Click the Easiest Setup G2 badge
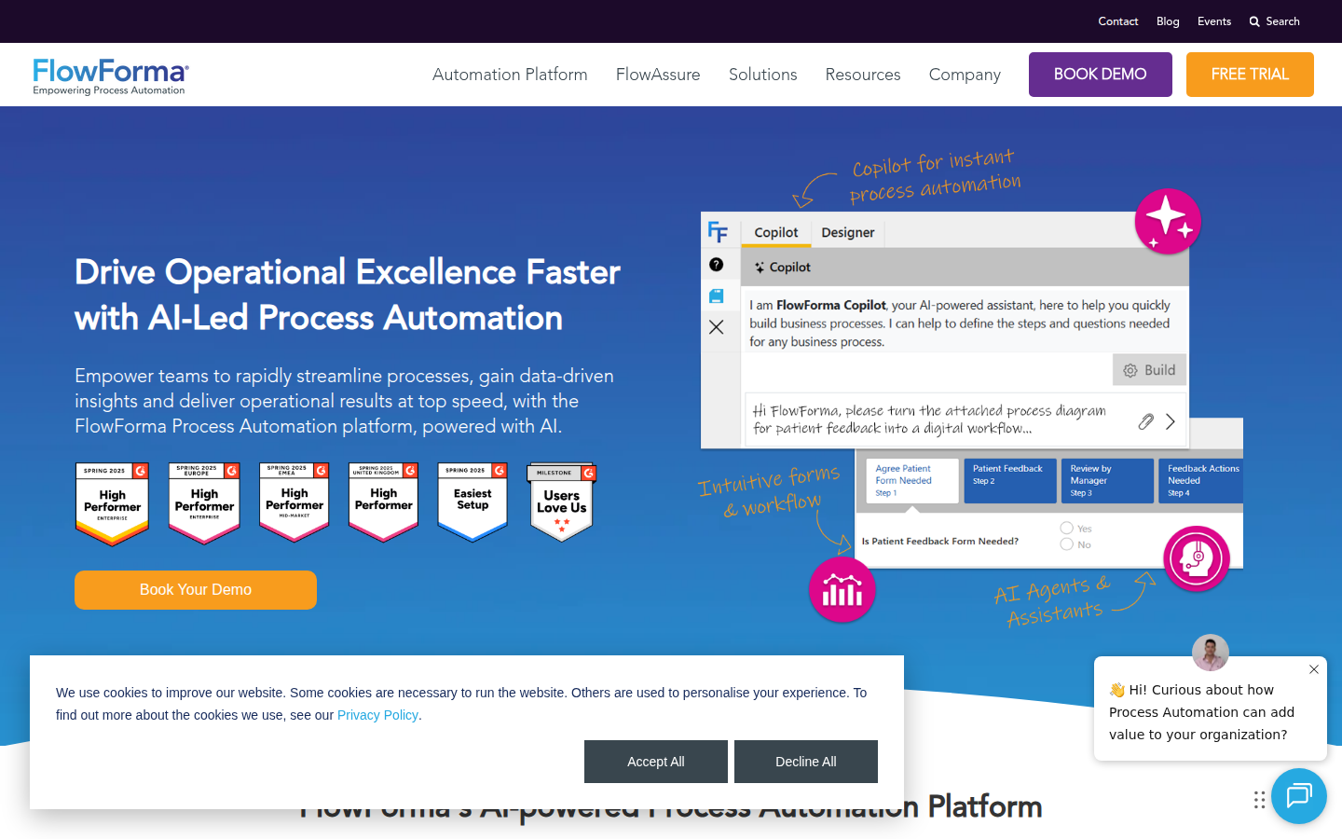Viewport: 1342px width, 839px height. pos(472,502)
